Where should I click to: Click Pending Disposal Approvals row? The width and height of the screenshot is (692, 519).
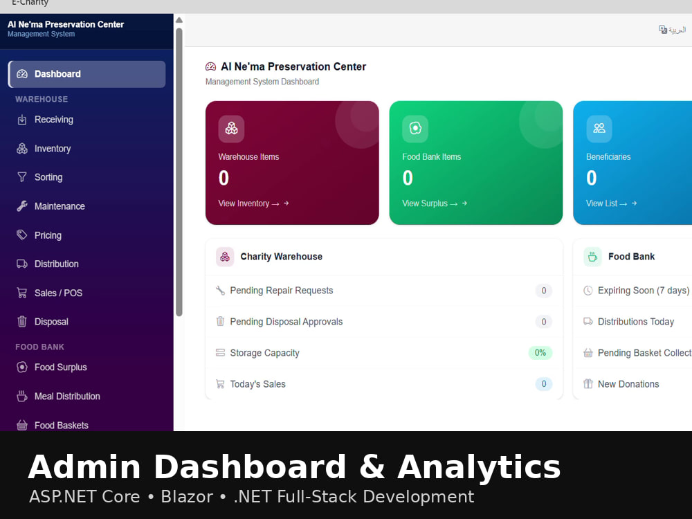coord(384,322)
